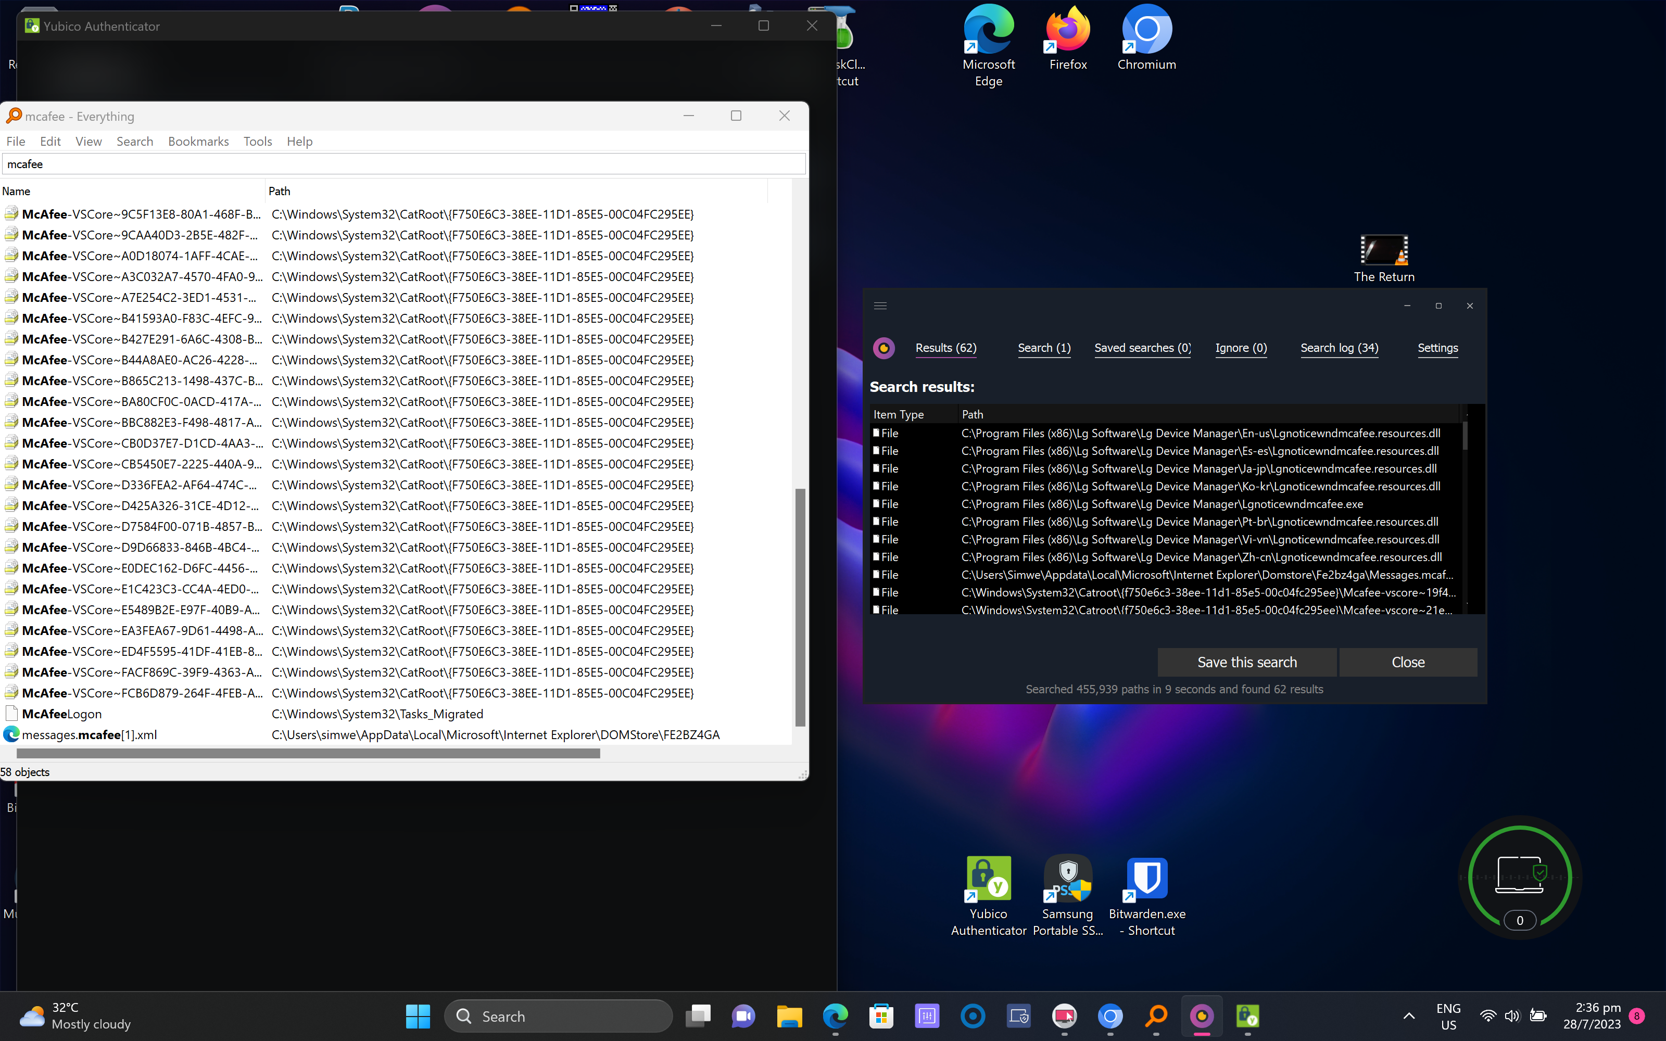Viewport: 1666px width, 1041px height.
Task: Click the Close button in results window
Action: [x=1408, y=662]
